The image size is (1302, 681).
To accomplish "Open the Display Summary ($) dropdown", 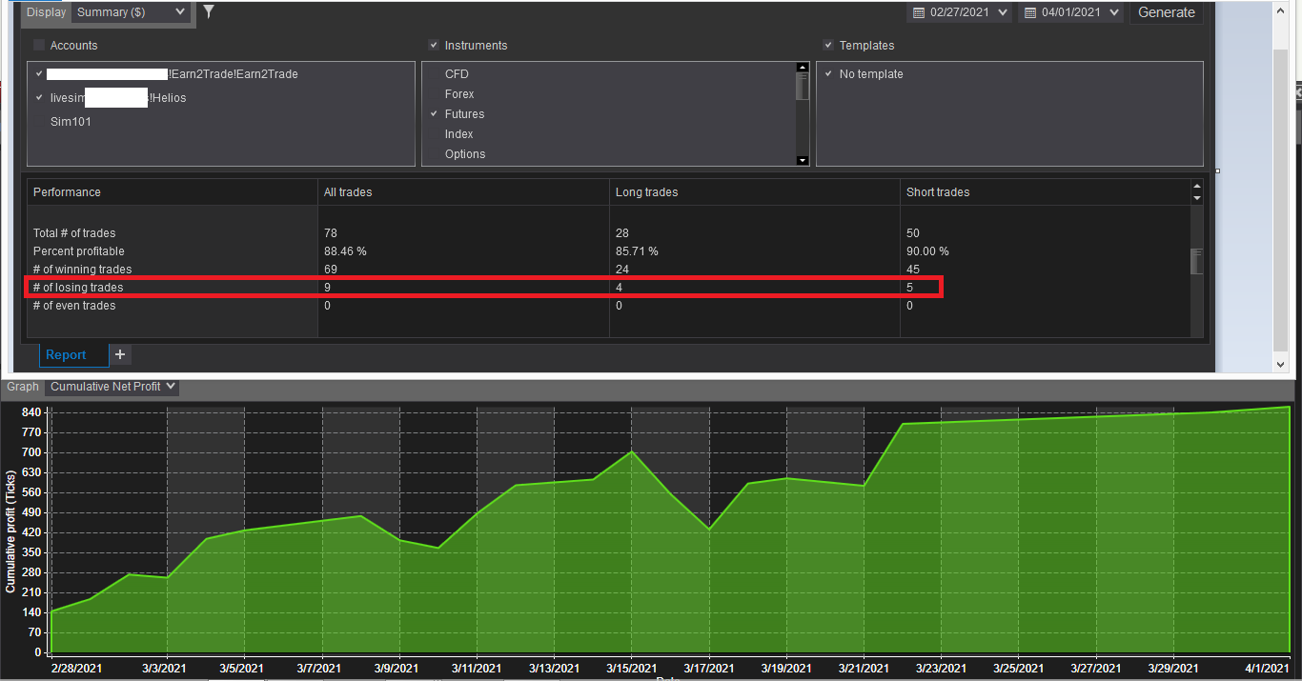I will pos(131,12).
